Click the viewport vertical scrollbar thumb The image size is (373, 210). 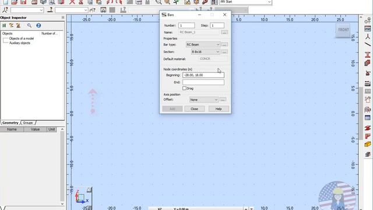[361, 113]
